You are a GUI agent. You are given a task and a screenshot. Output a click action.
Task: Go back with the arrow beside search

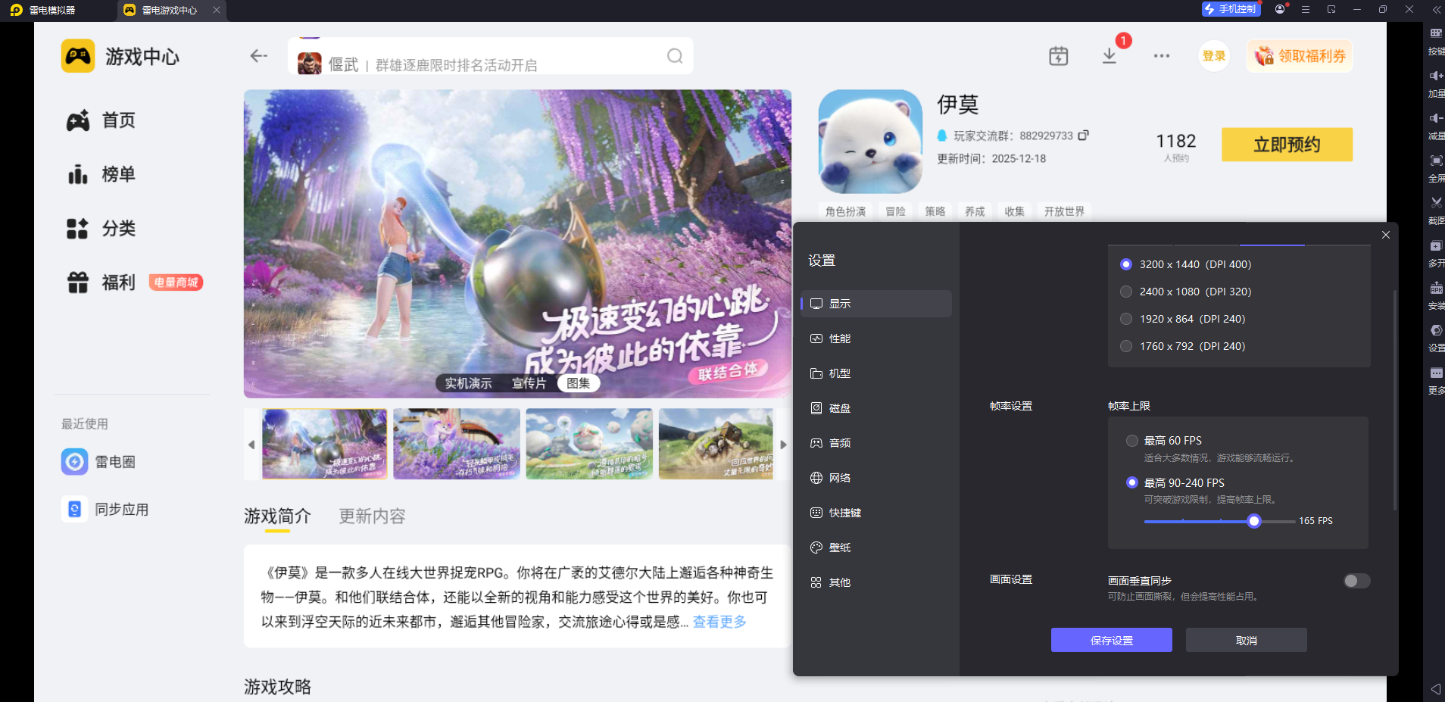click(259, 56)
